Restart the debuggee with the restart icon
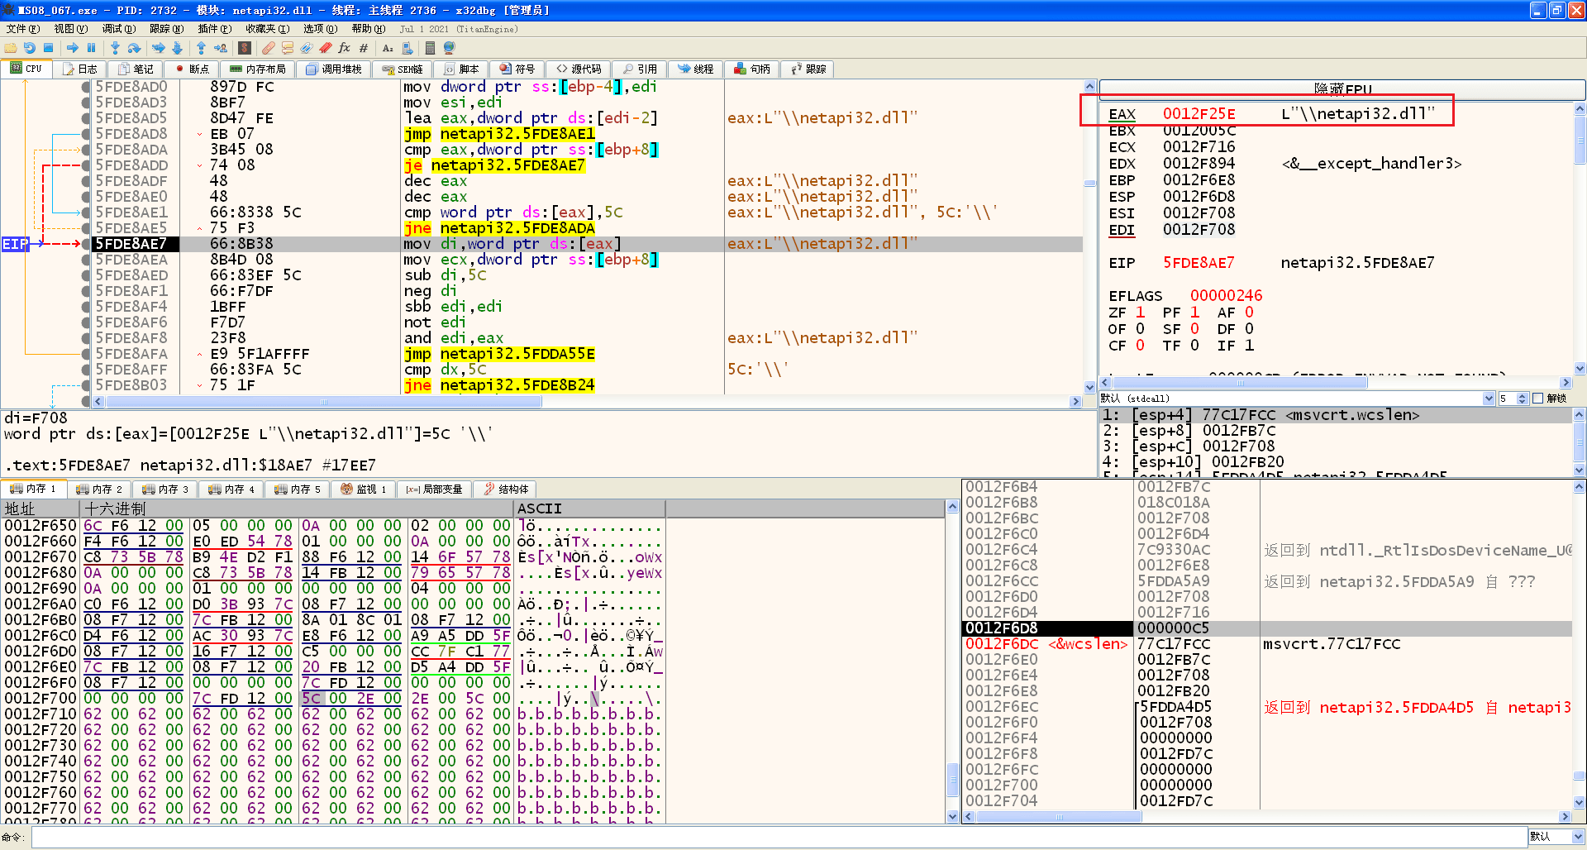Image resolution: width=1587 pixels, height=850 pixels. [30, 48]
